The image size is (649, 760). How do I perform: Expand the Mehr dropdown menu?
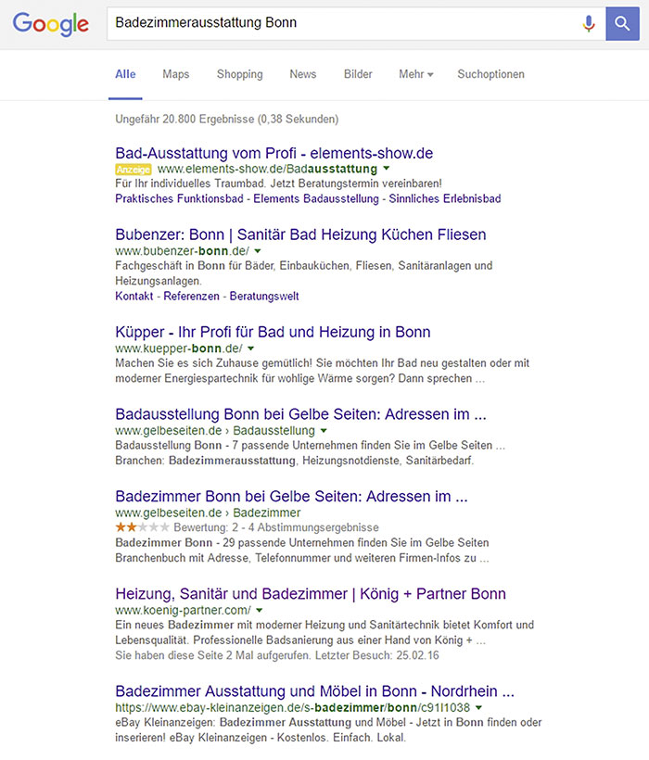416,74
